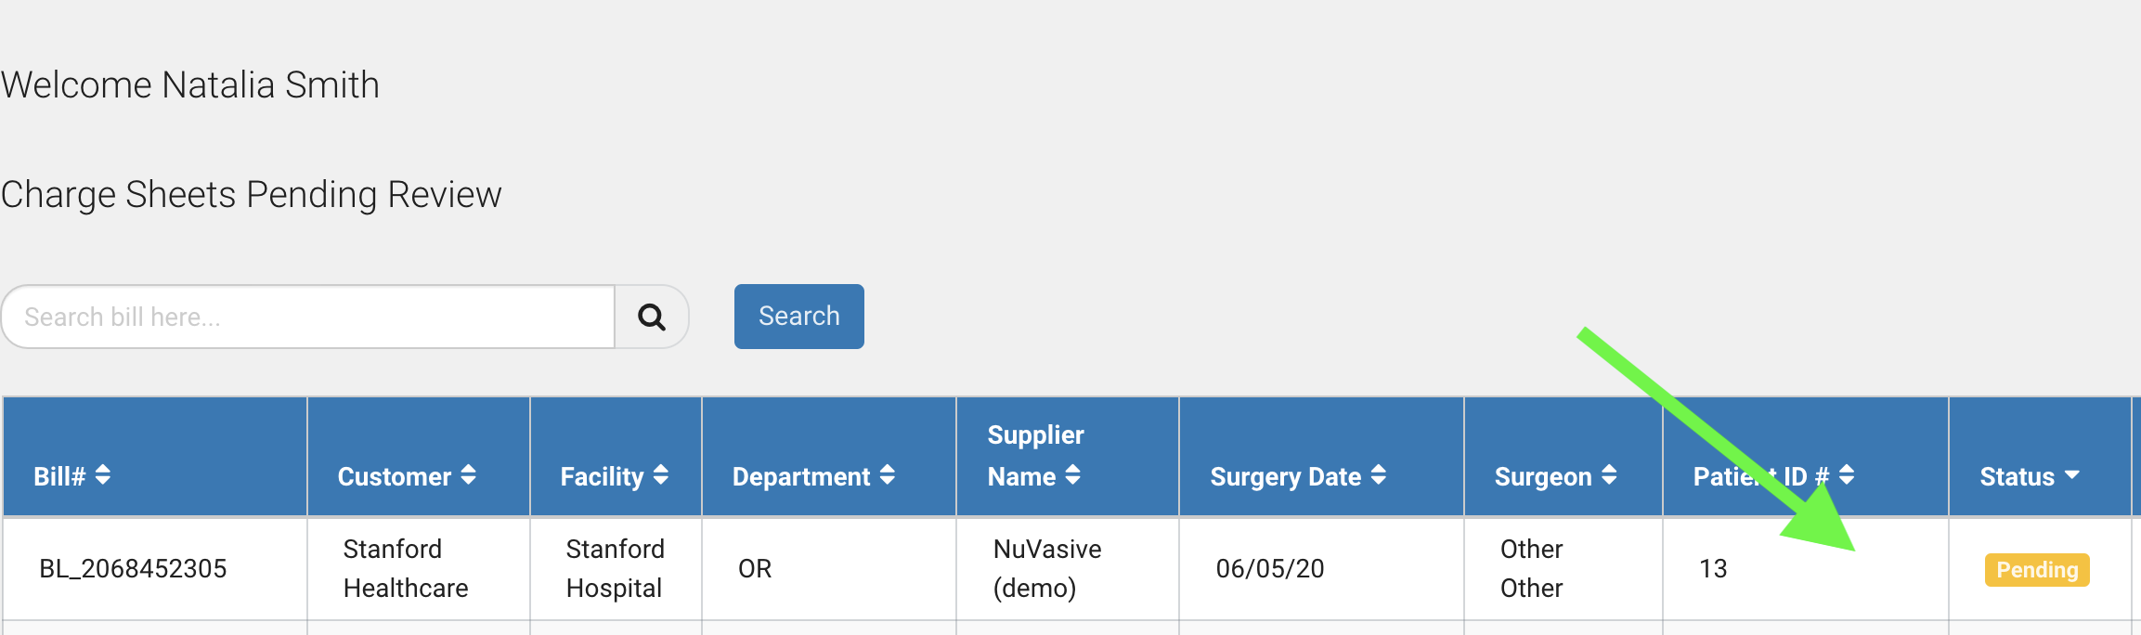Click the Supplier Name sort arrows icon
The height and width of the screenshot is (635, 2141).
(1073, 475)
